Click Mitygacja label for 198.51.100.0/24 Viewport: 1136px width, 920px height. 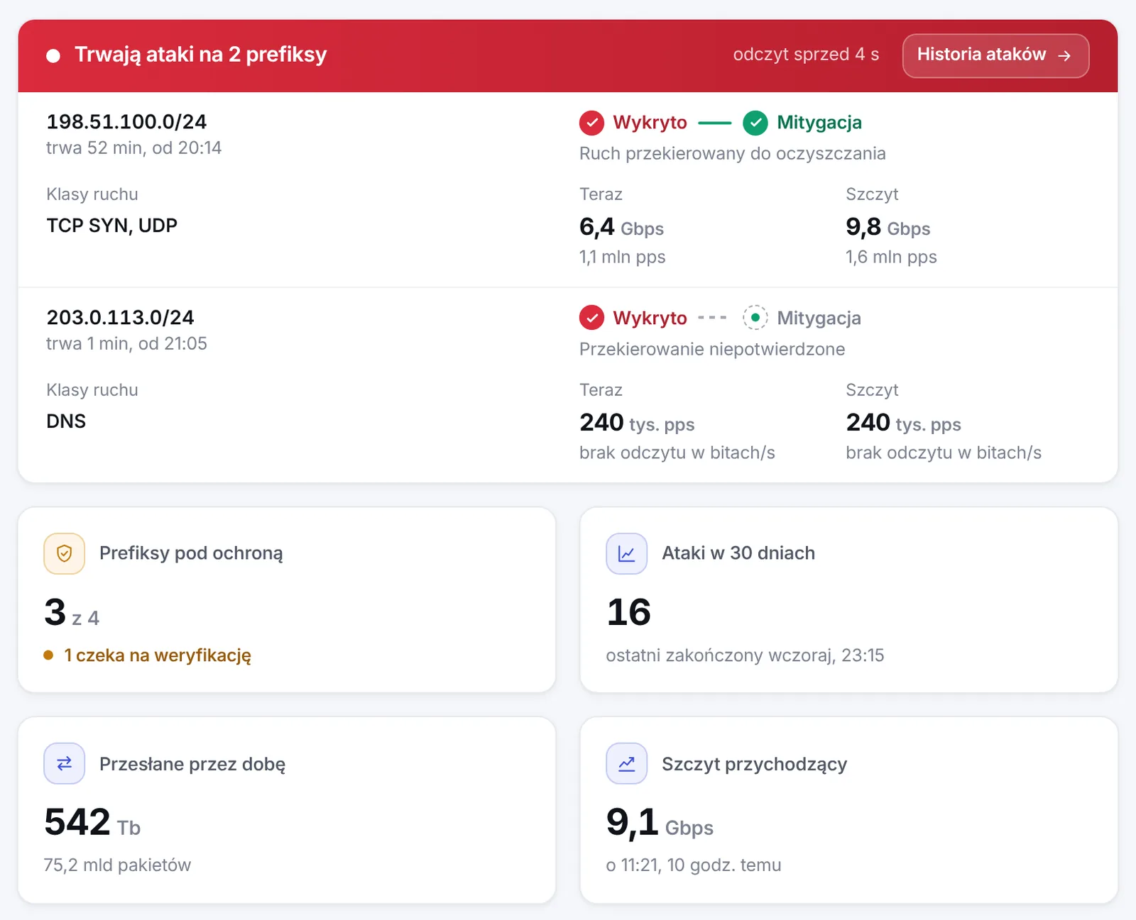(819, 123)
